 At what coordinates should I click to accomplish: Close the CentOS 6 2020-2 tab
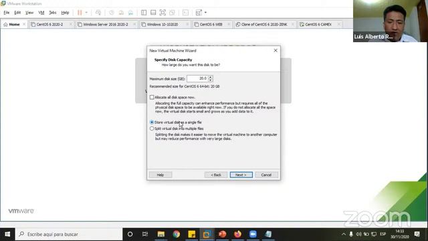(71, 24)
